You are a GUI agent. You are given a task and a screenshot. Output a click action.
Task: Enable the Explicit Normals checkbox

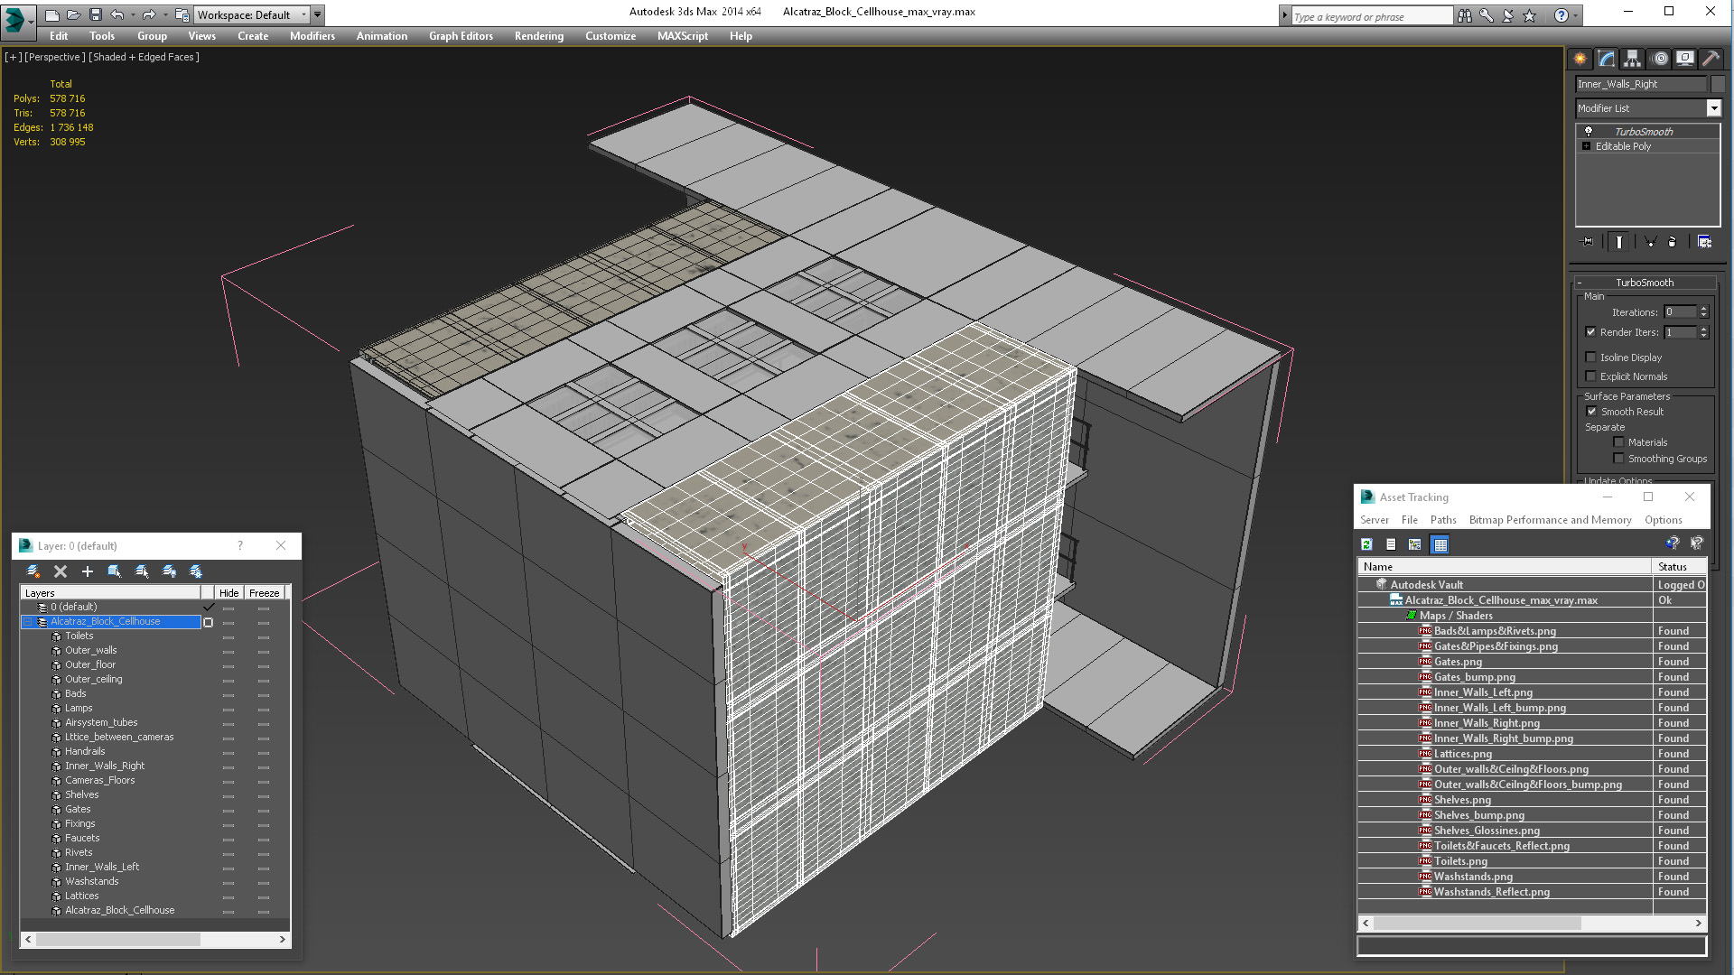[x=1591, y=376]
